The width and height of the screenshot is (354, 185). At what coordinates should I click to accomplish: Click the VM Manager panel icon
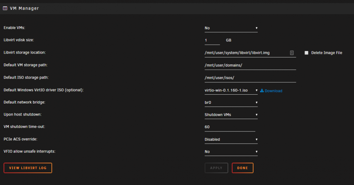[x=5, y=9]
